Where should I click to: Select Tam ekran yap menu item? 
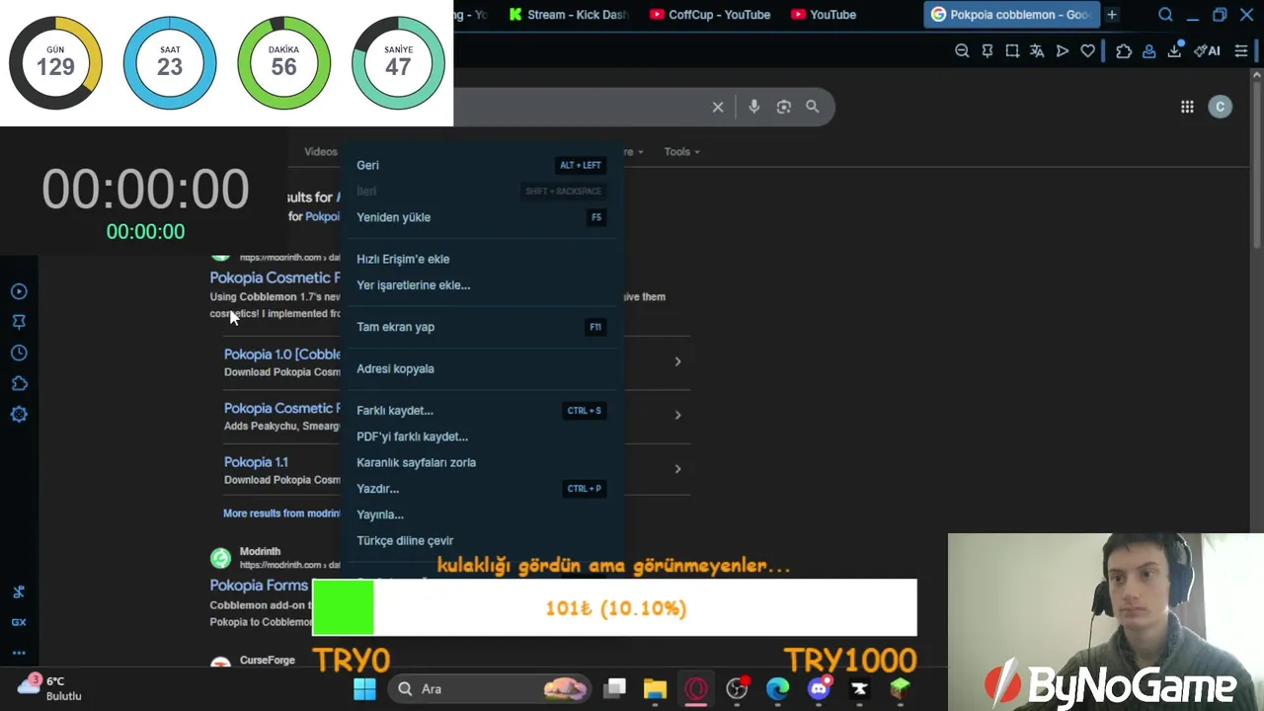tap(483, 327)
